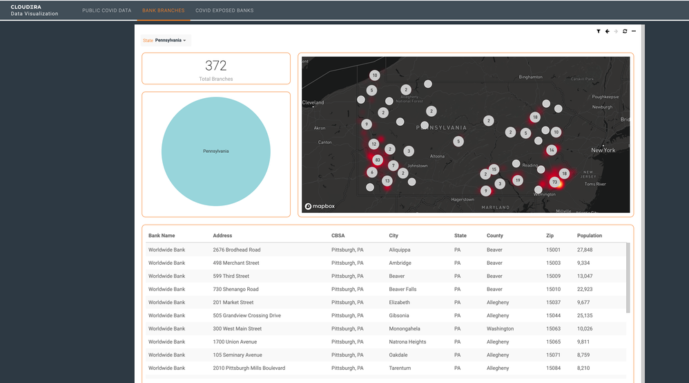Open the State Pennsylvania dropdown filter
The height and width of the screenshot is (383, 689).
tap(165, 41)
